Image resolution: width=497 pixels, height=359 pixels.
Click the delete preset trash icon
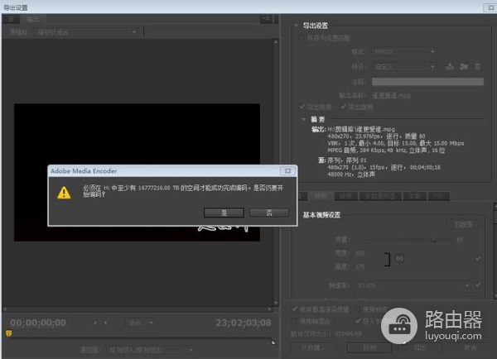[478, 67]
